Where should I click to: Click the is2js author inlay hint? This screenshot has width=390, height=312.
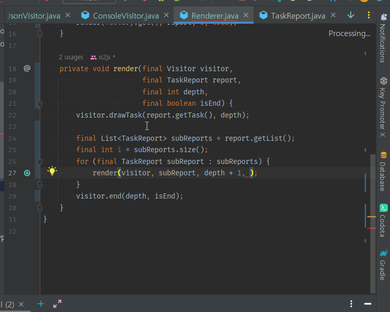pos(103,57)
